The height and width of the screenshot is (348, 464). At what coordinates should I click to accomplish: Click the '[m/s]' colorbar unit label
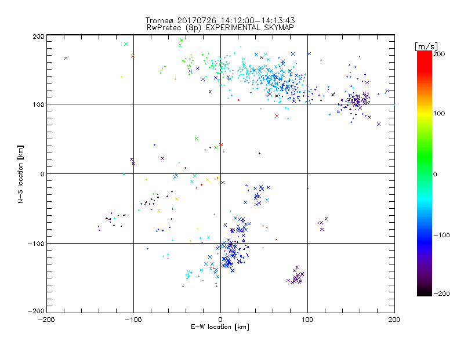point(426,46)
